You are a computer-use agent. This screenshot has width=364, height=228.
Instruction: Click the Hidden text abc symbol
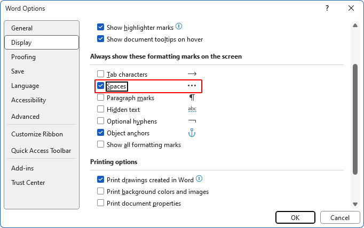[192, 109]
